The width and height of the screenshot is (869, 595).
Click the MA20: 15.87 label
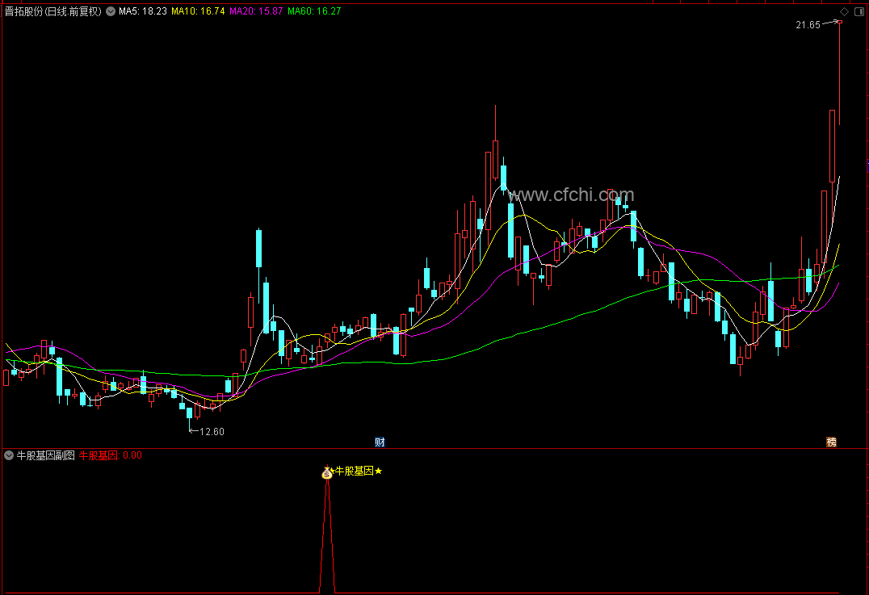[256, 11]
